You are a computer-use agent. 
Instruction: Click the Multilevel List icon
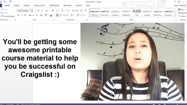tap(67, 10)
